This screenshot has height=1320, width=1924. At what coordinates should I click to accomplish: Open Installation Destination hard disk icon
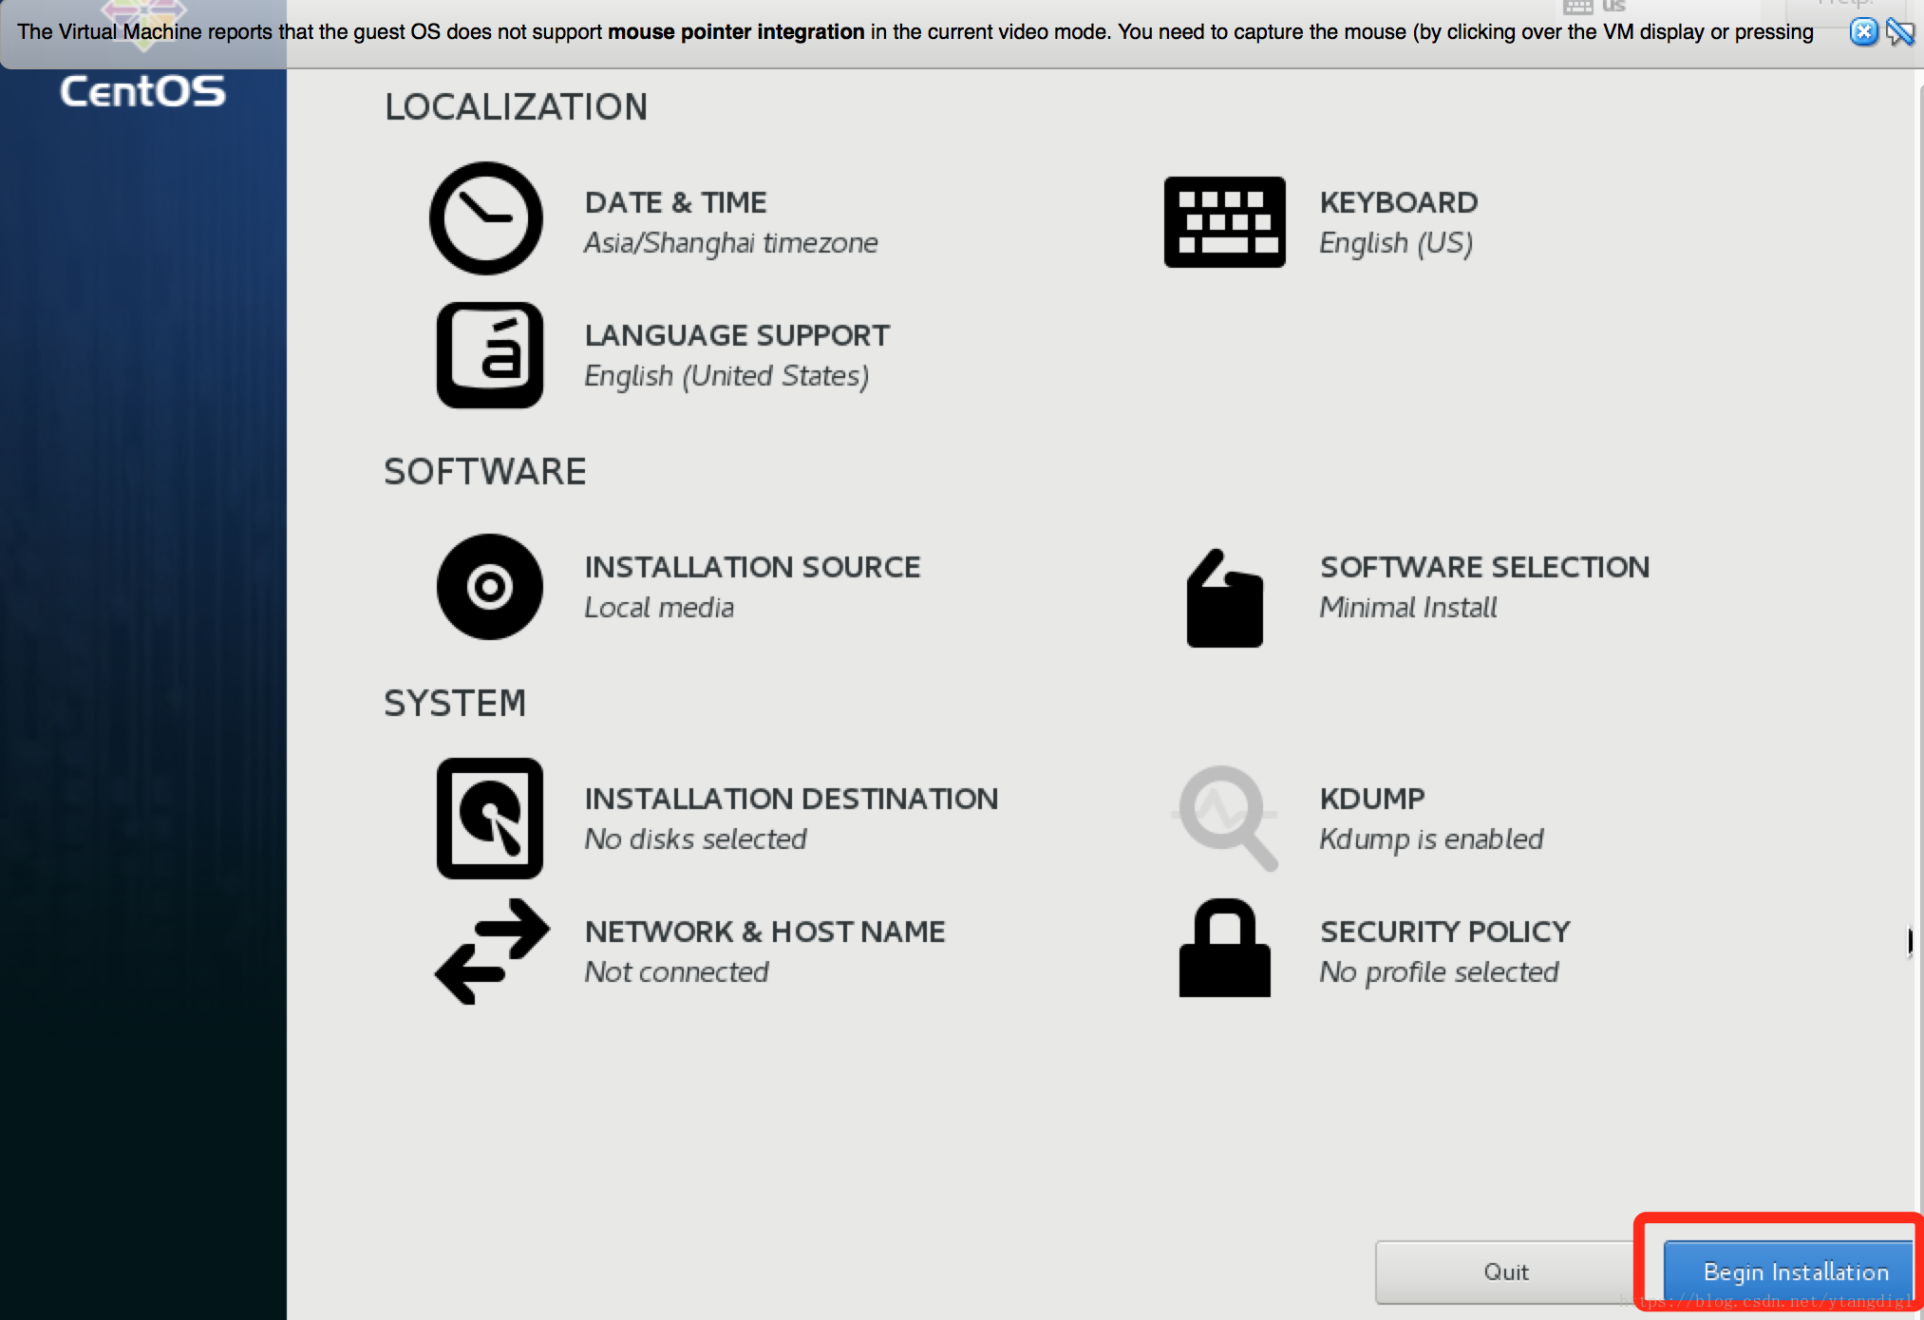(x=489, y=818)
